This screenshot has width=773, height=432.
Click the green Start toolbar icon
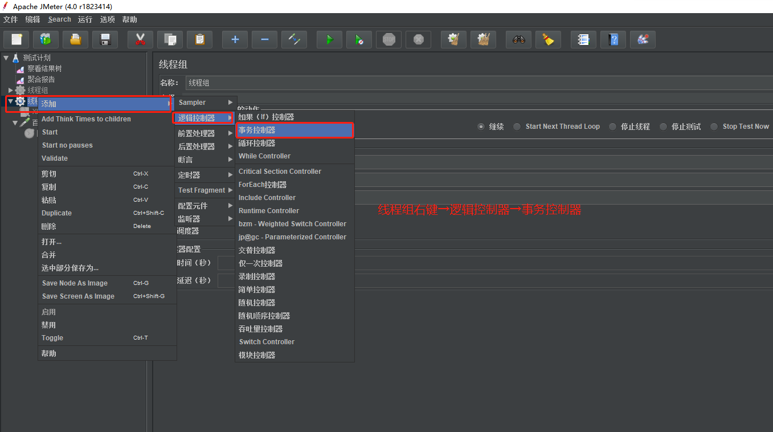click(x=329, y=39)
